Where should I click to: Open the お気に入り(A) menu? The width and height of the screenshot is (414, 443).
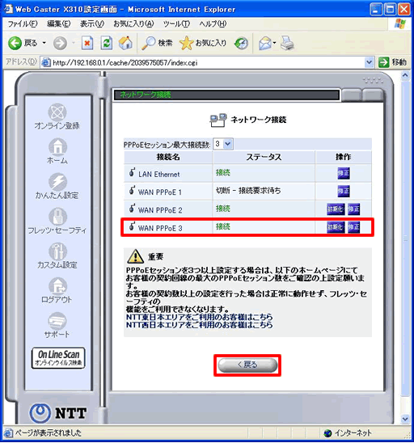pos(133,24)
